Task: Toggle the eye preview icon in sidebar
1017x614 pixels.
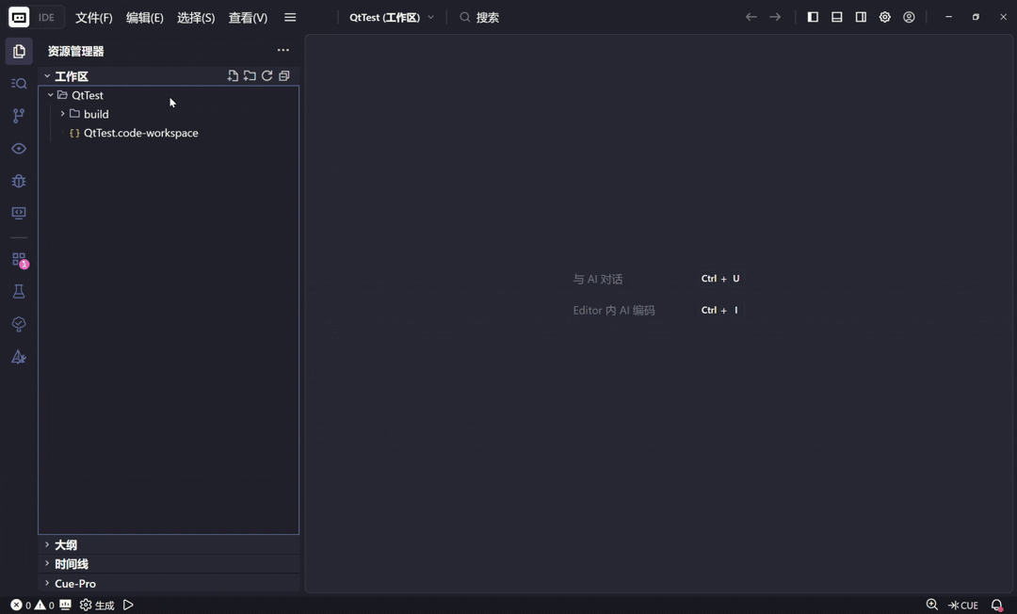Action: pyautogui.click(x=18, y=148)
